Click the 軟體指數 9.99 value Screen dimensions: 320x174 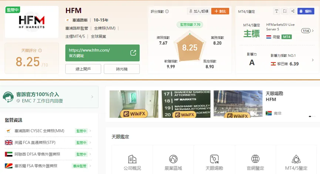click(x=171, y=67)
